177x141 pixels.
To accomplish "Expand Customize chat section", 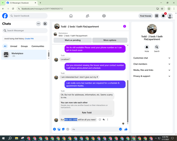I will tap(152, 58).
